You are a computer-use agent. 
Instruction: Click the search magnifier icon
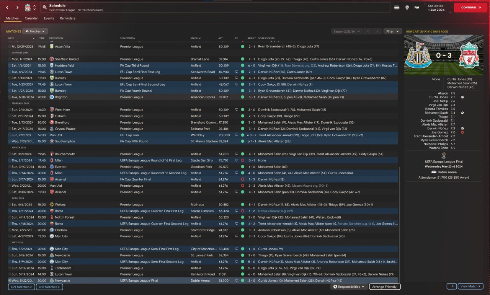44,7
